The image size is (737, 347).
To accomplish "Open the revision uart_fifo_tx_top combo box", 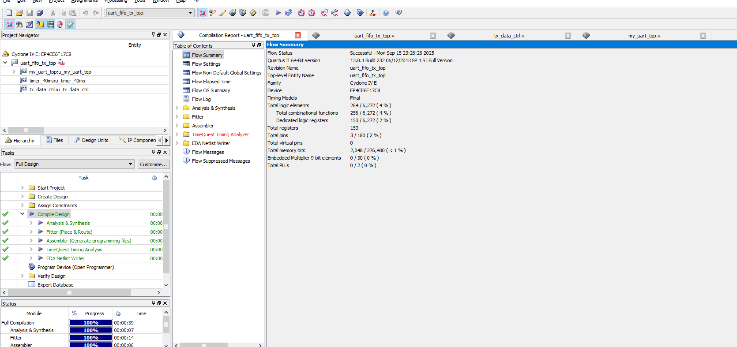I will [150, 13].
